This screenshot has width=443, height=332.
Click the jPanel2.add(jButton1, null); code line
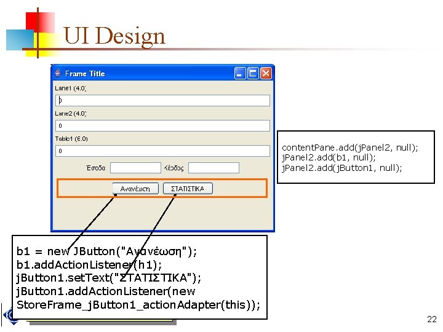coord(342,168)
